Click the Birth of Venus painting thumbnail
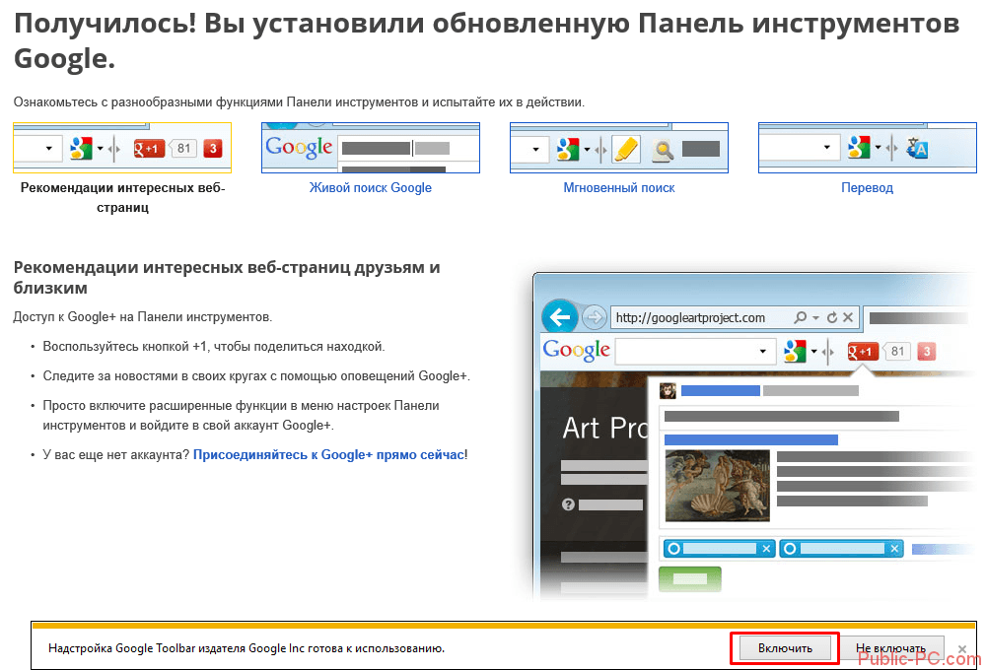986x670 pixels. 716,485
